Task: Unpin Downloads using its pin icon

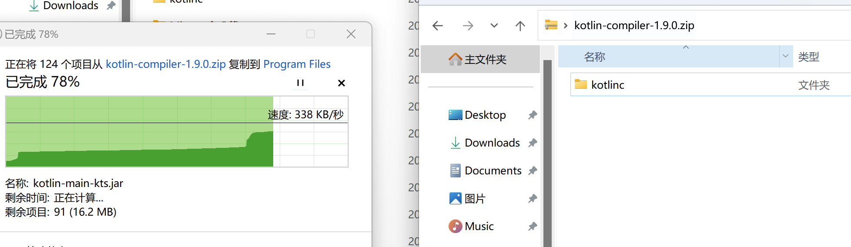Action: (533, 143)
